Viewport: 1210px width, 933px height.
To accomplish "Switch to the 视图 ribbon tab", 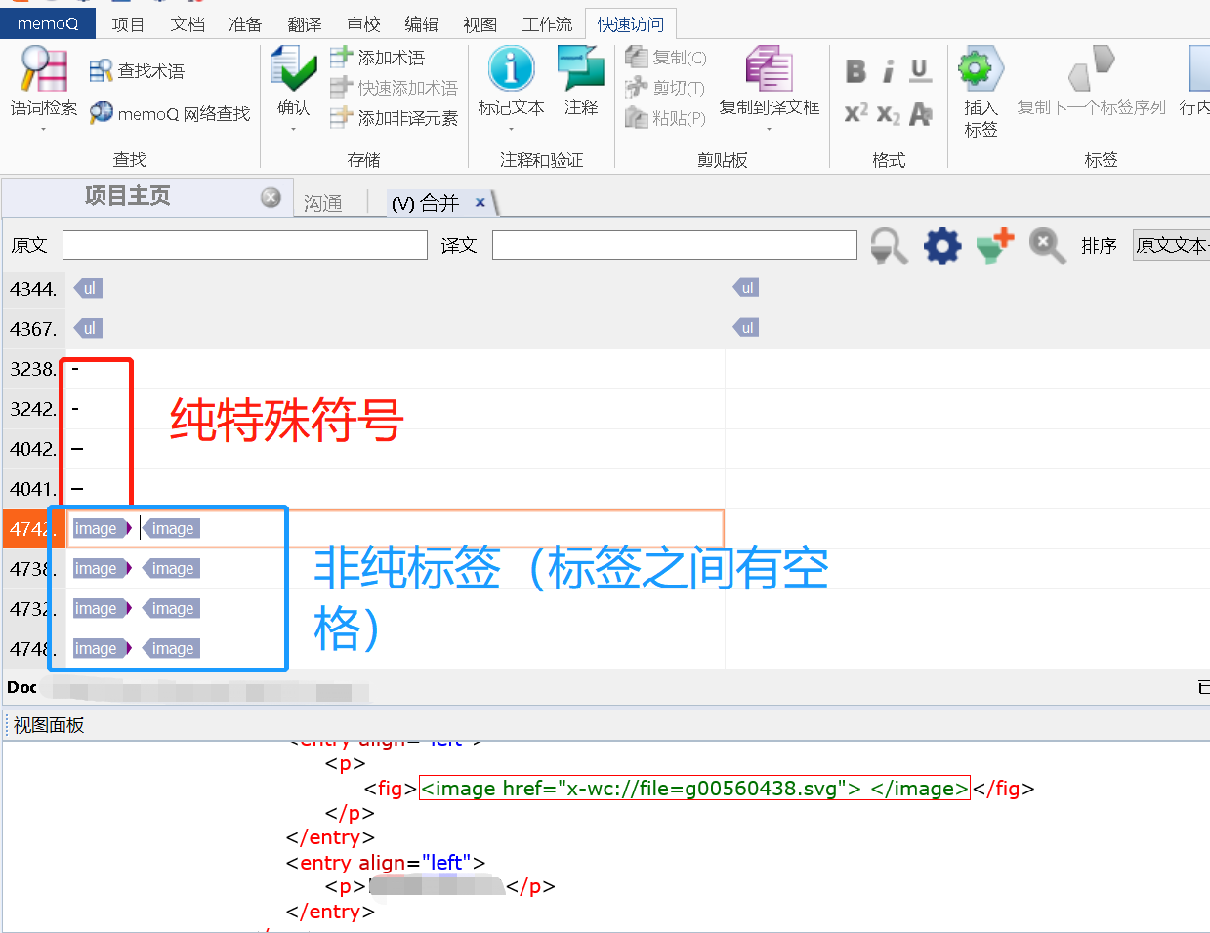I will click(x=480, y=24).
